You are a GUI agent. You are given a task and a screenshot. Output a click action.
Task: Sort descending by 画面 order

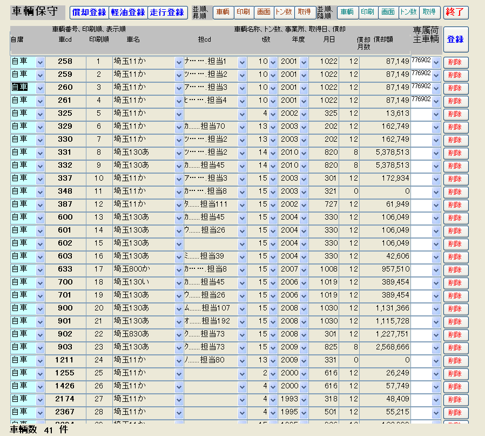tap(388, 12)
